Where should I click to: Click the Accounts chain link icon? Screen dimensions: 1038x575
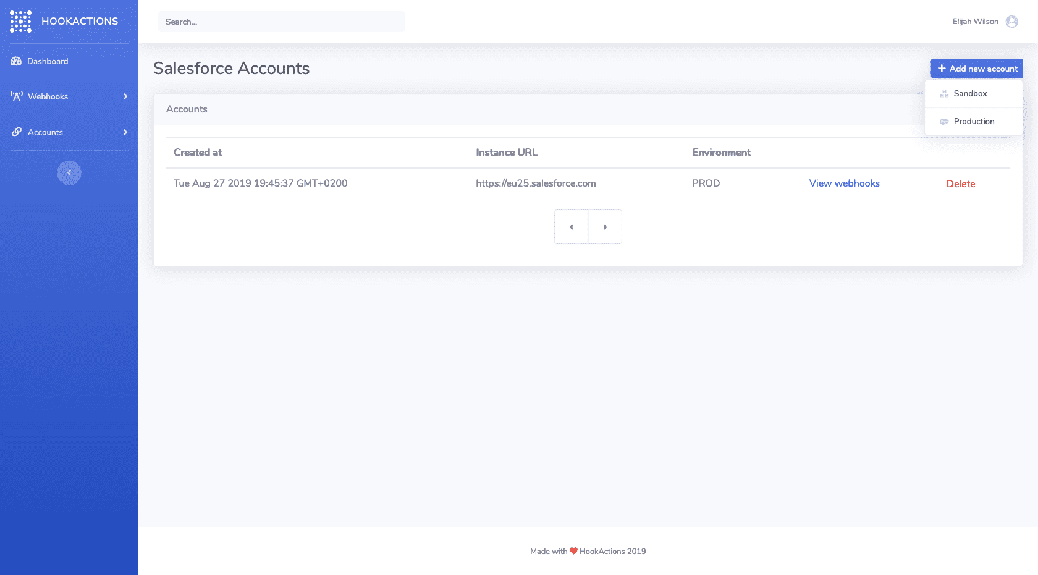point(17,132)
